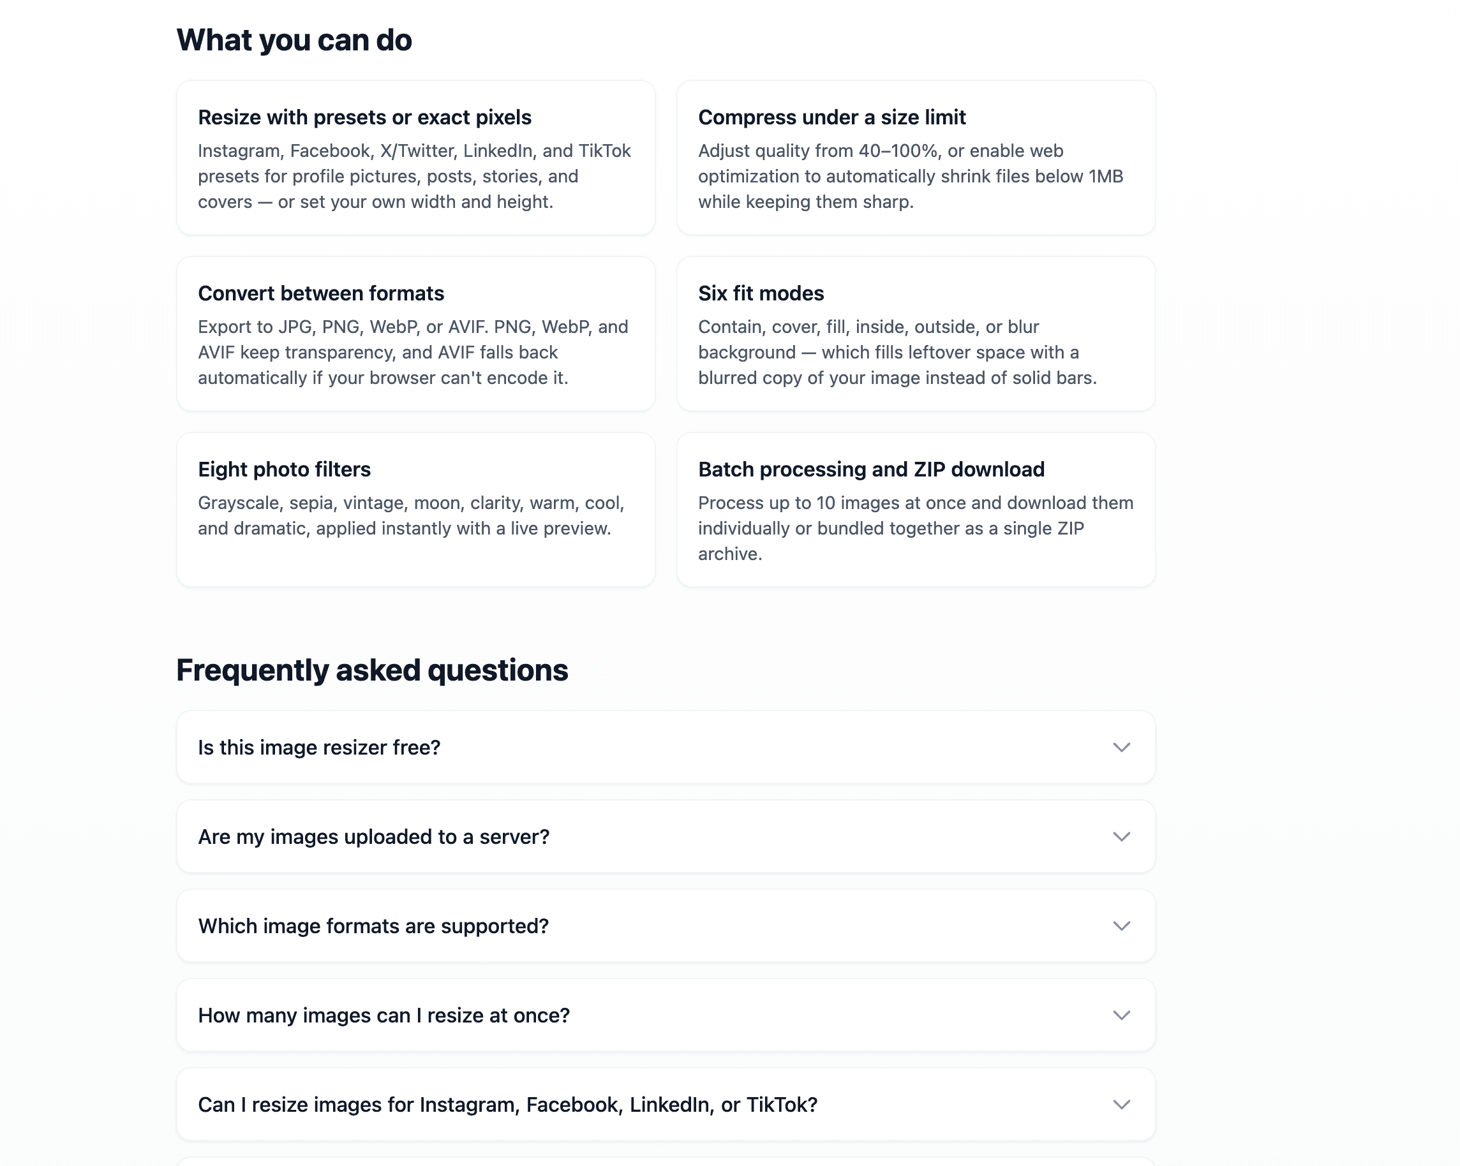Click the 'Convert between formats' card heading
The width and height of the screenshot is (1460, 1166).
321,293
